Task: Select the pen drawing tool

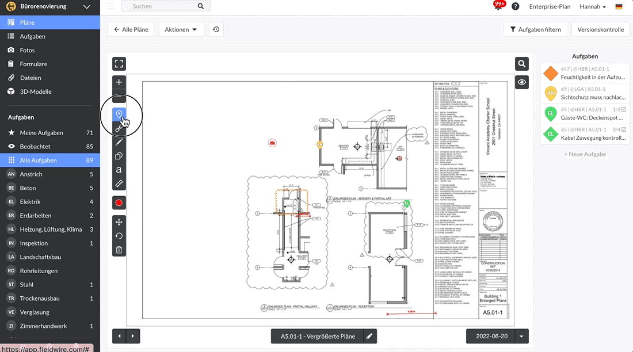Action: (119, 142)
